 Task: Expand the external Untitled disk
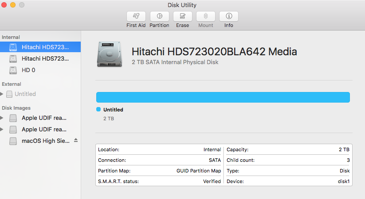[x=2, y=94]
